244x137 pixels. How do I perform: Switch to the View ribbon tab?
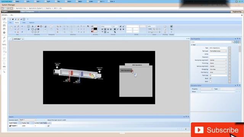coord(24,22)
